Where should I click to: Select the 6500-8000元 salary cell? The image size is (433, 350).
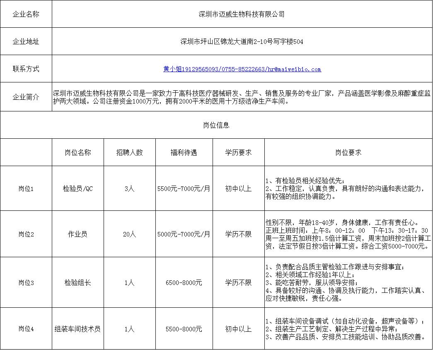(184, 283)
